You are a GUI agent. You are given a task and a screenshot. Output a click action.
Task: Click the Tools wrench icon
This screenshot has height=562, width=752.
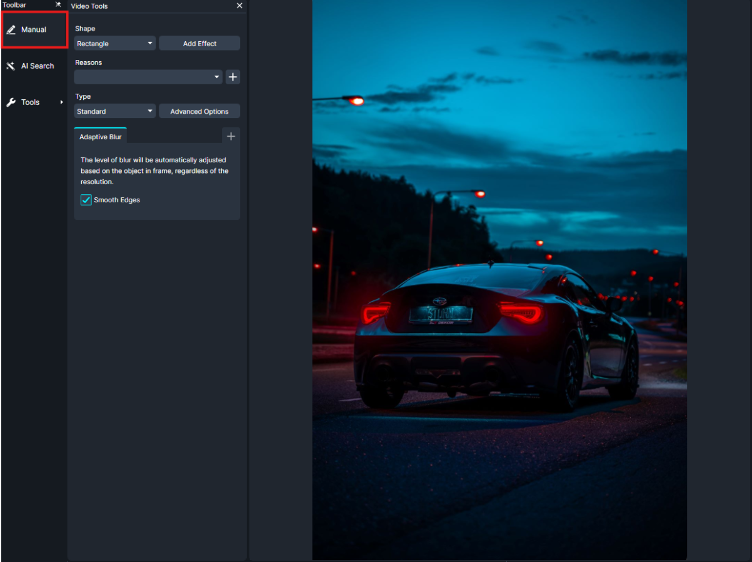pos(11,102)
